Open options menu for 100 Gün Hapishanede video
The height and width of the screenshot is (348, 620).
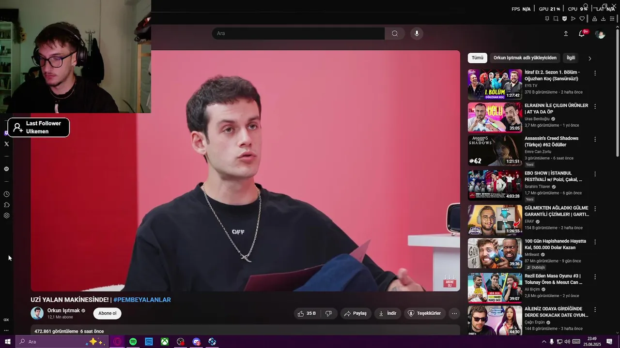pos(595,242)
